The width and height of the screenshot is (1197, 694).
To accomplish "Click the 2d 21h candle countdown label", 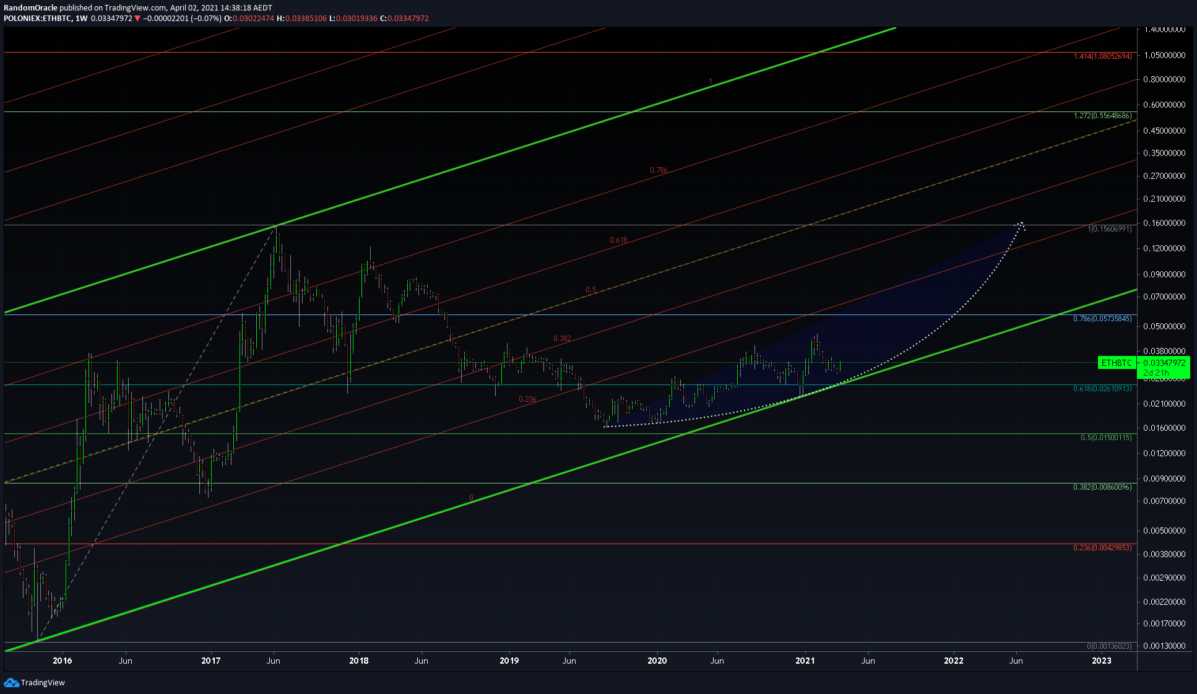I will (x=1156, y=373).
